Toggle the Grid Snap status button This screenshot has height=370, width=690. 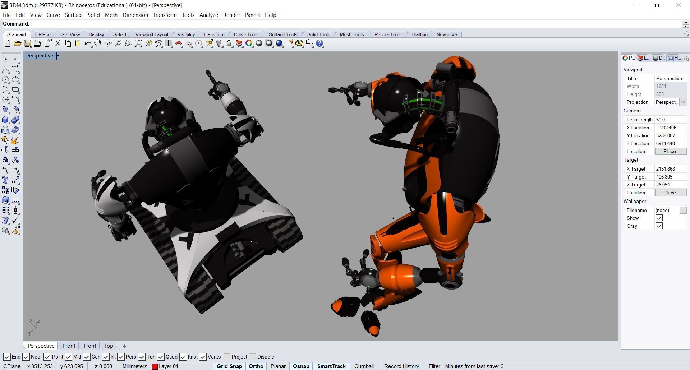coord(229,366)
